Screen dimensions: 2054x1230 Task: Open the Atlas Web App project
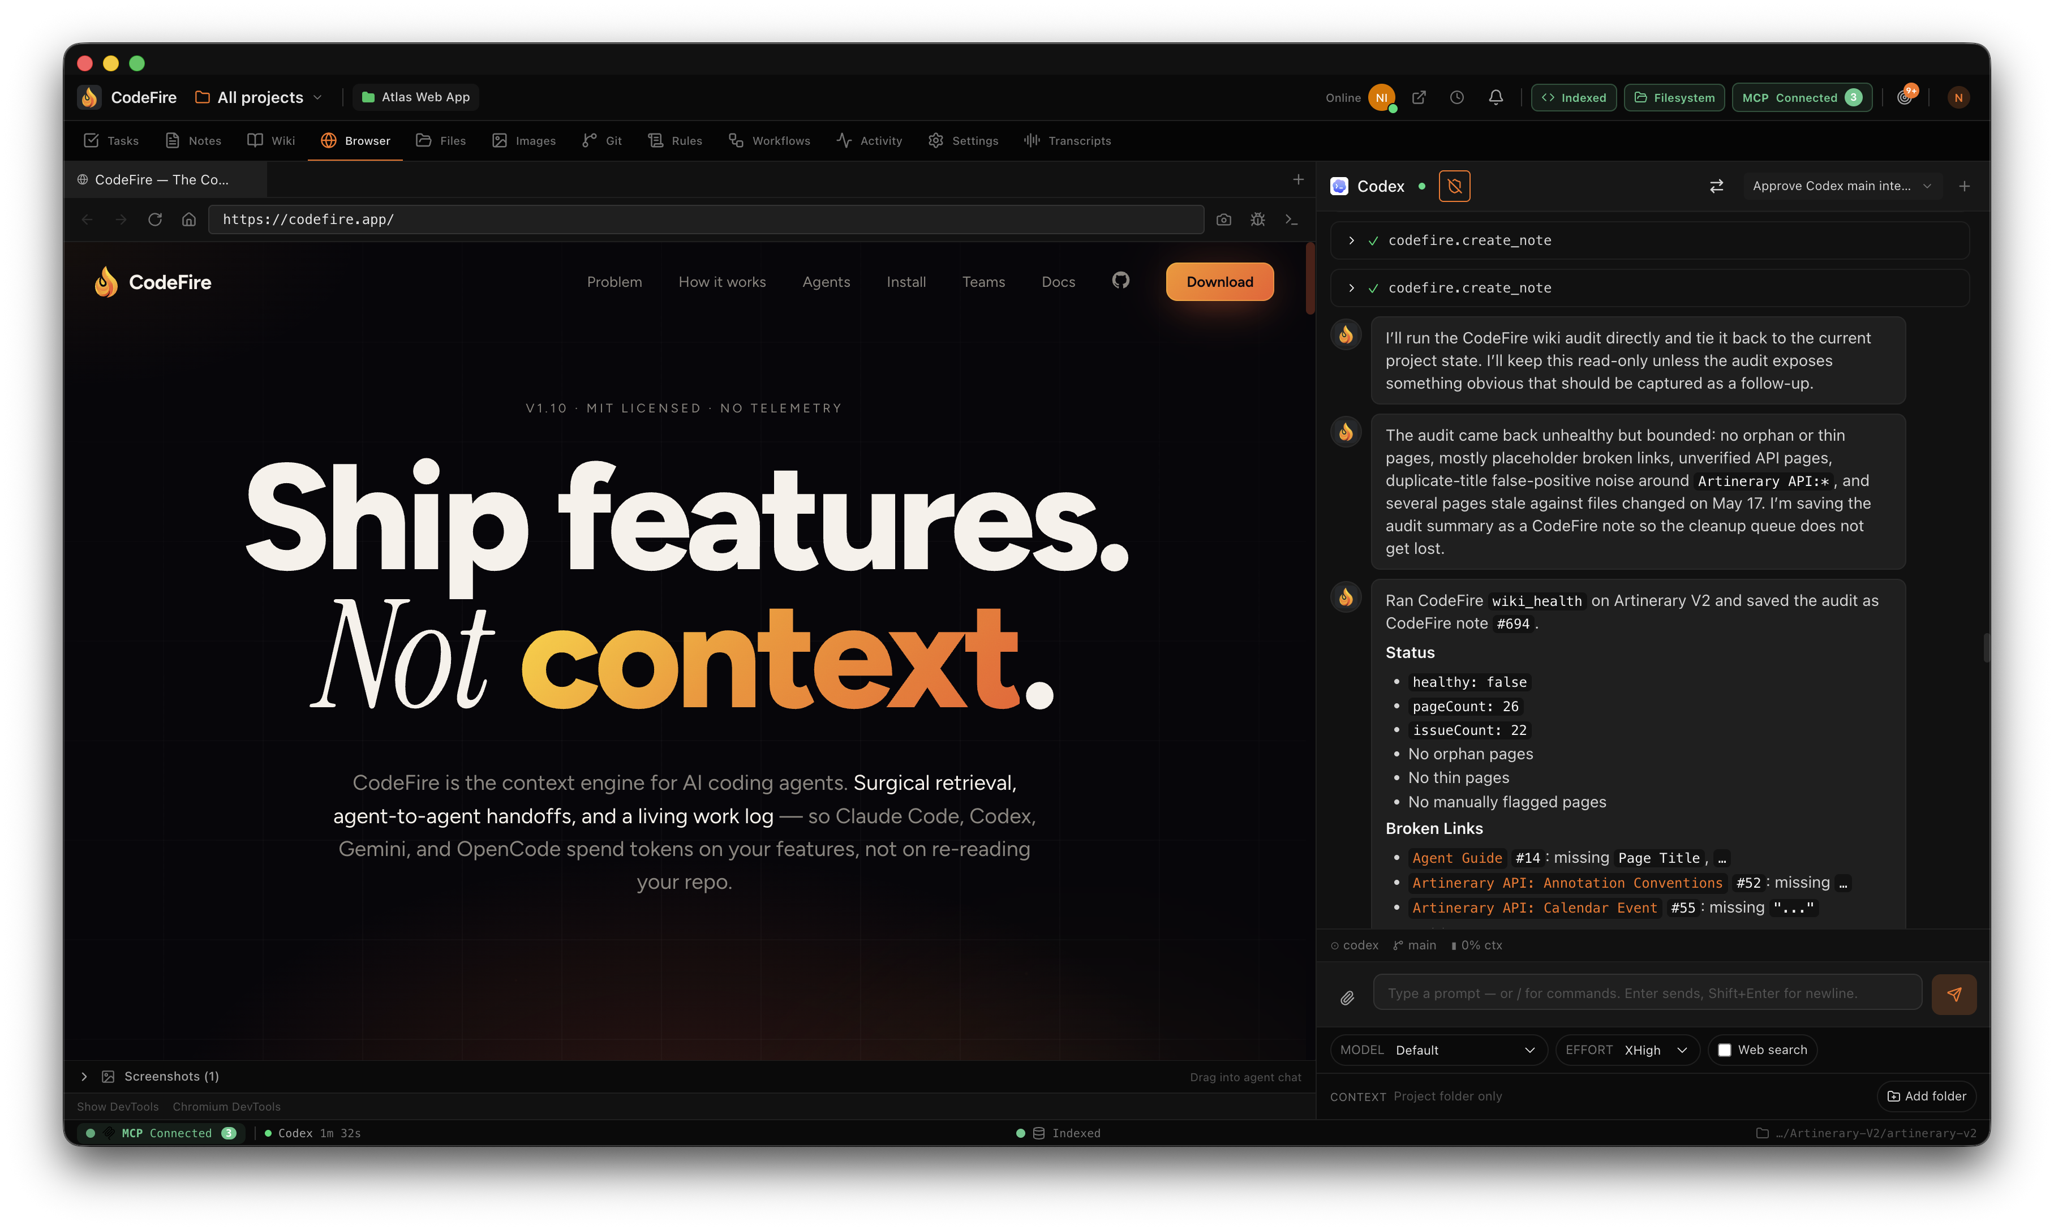(x=416, y=97)
